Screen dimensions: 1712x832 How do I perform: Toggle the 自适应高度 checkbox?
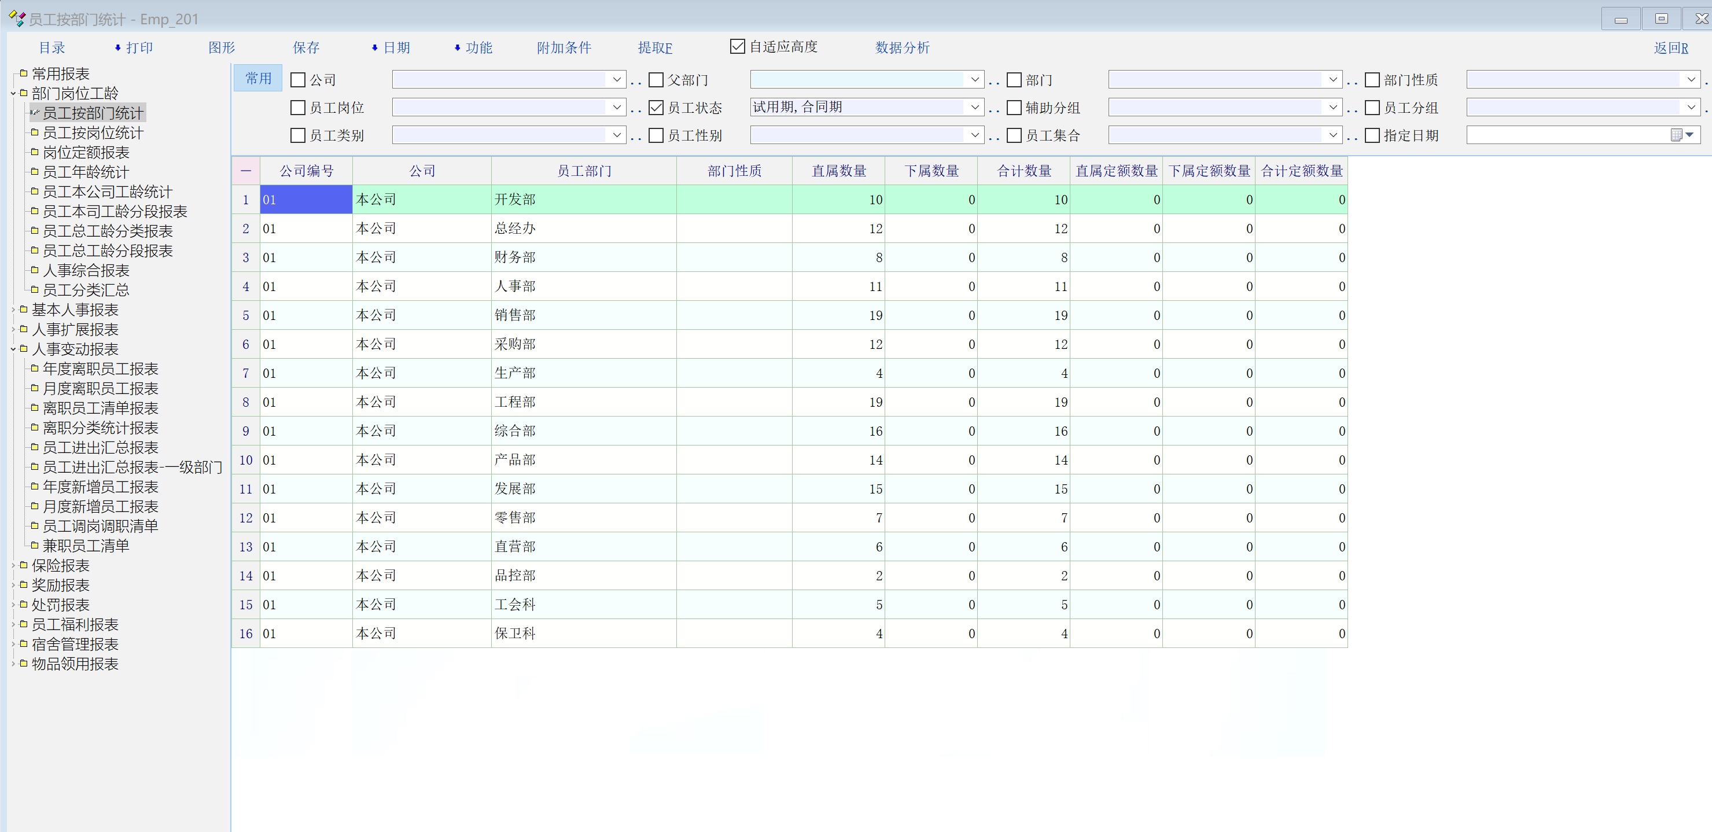click(737, 46)
